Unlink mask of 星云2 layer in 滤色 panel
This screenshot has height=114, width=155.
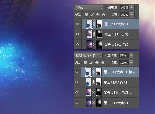tap(94, 24)
